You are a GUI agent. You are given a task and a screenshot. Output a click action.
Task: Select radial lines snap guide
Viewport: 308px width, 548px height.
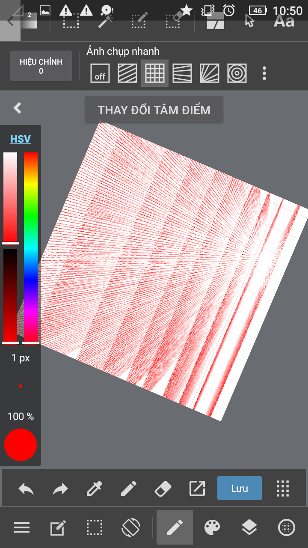tap(210, 74)
